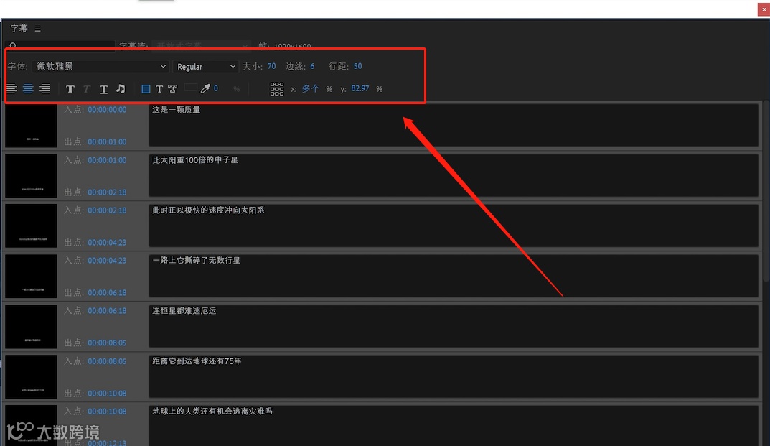
Task: Edit in point 00:00:01:00 of second caption
Action: pyautogui.click(x=107, y=160)
